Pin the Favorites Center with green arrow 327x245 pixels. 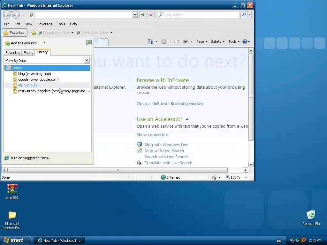coord(89,43)
